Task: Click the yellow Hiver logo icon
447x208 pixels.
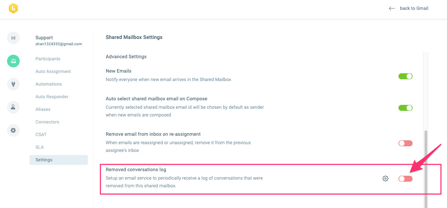Action: 13,8
